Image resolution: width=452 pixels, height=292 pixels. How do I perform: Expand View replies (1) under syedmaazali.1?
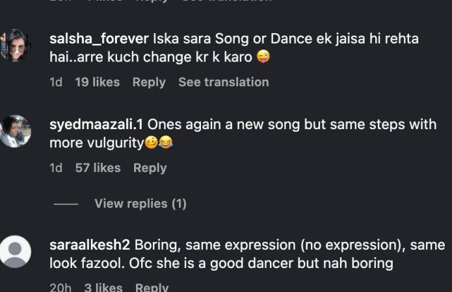140,204
